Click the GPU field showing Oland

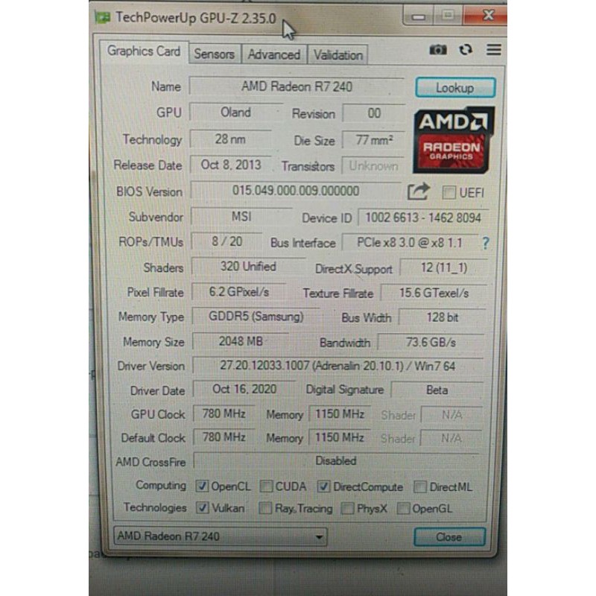tap(236, 112)
